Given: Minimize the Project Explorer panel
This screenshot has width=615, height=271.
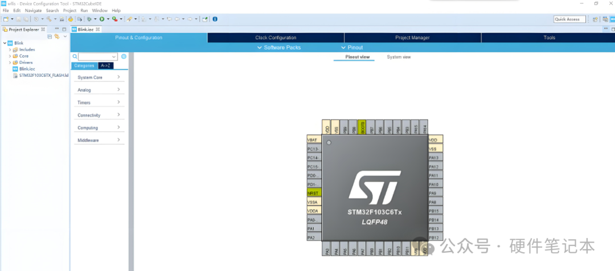Looking at the screenshot, I should tap(57, 29).
